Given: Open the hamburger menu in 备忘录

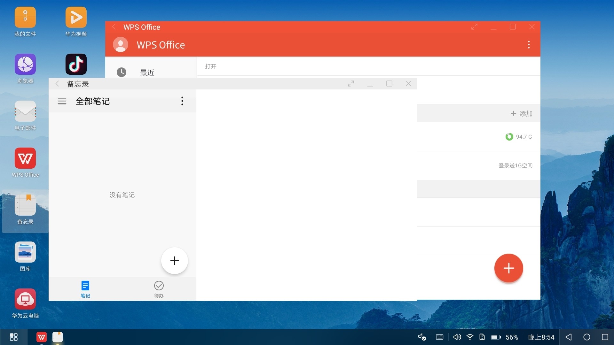Looking at the screenshot, I should coord(62,101).
